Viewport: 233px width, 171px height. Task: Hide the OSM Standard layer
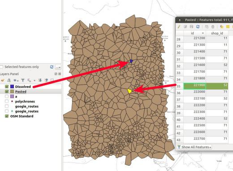tap(7, 116)
